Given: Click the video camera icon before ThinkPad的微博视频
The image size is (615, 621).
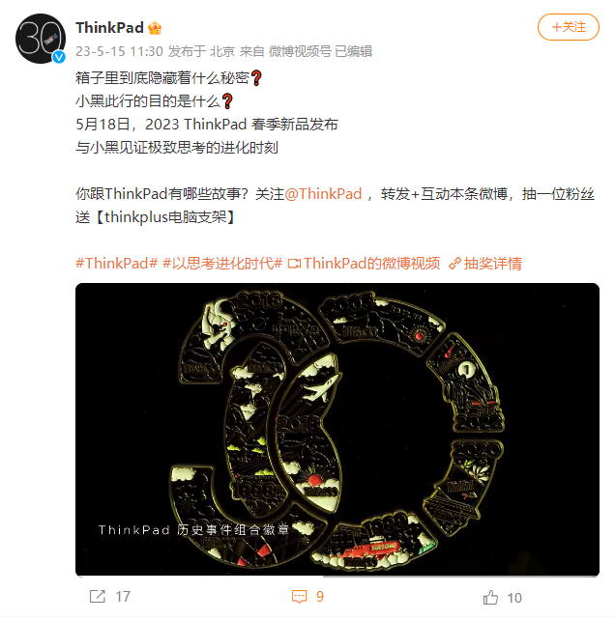Looking at the screenshot, I should (294, 264).
